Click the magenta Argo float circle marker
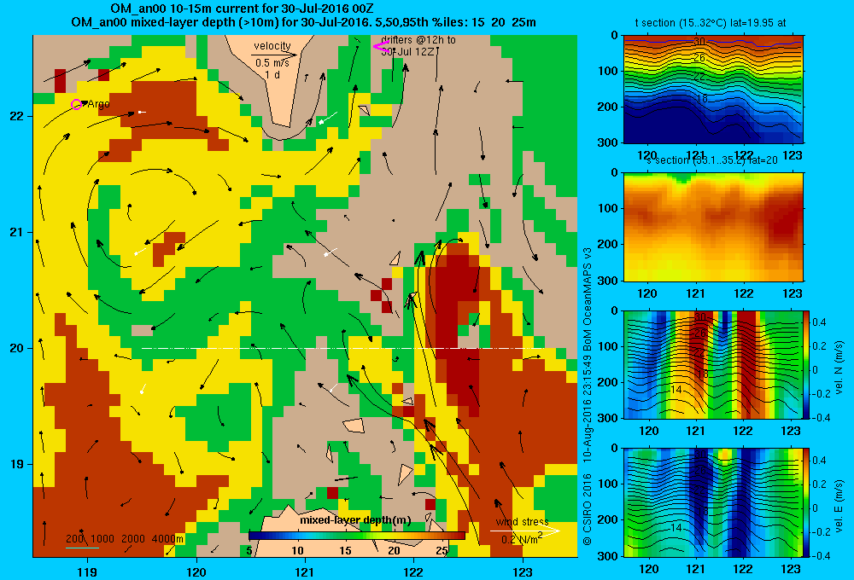Image resolution: width=854 pixels, height=580 pixels. point(76,104)
